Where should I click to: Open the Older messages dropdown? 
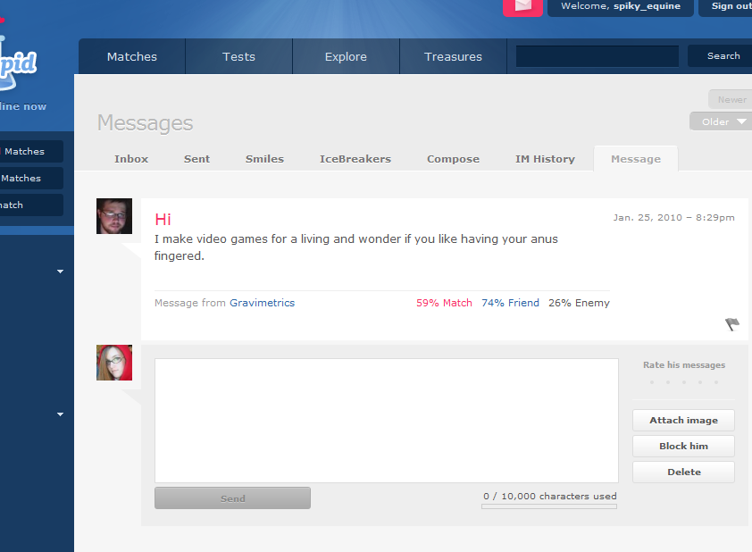point(719,121)
